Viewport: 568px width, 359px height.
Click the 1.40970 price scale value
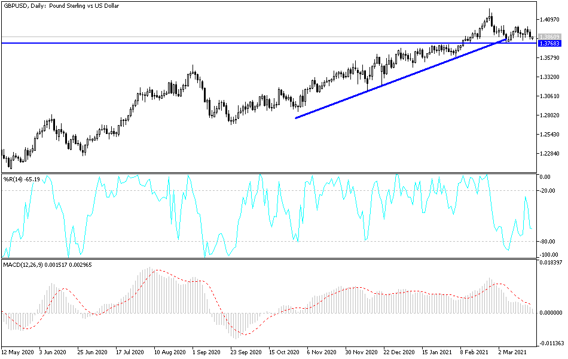tap(551, 20)
